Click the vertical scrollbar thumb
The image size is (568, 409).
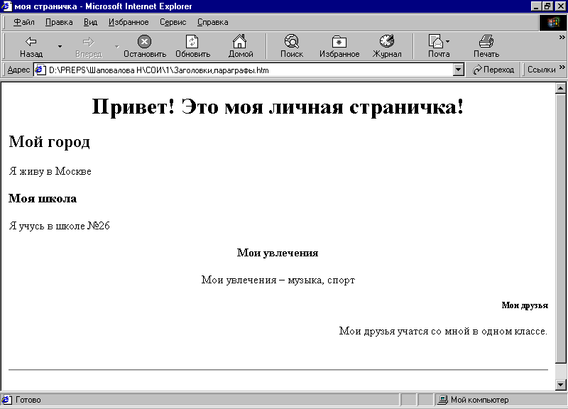coord(560,229)
